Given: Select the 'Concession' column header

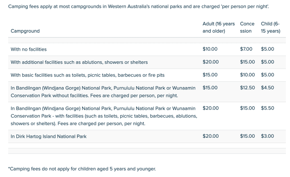Looking at the screenshot, I should (247, 27).
